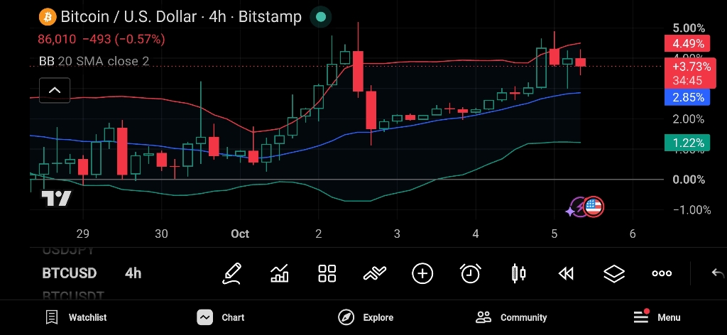Tap the −1.00% axis label
This screenshot has height=335, width=727.
pos(692,210)
